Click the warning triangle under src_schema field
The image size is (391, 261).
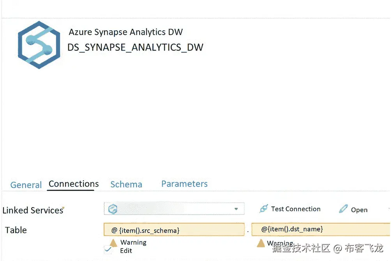point(113,243)
